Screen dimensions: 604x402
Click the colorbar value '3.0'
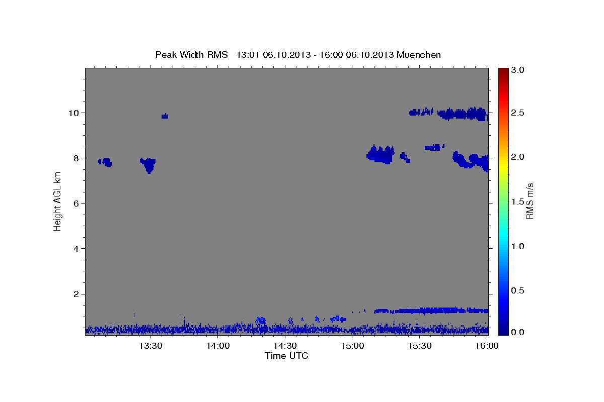518,70
